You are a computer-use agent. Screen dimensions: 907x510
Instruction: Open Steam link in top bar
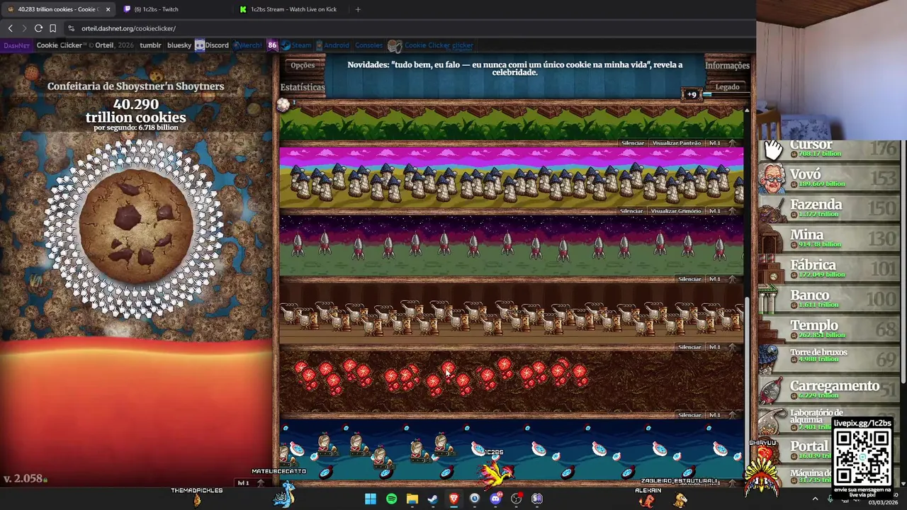click(x=297, y=45)
